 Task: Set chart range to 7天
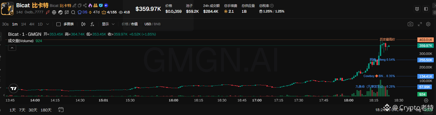(22, 110)
